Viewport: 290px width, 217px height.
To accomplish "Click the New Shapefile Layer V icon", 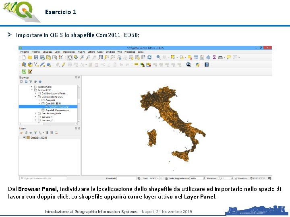I will tap(36, 65).
